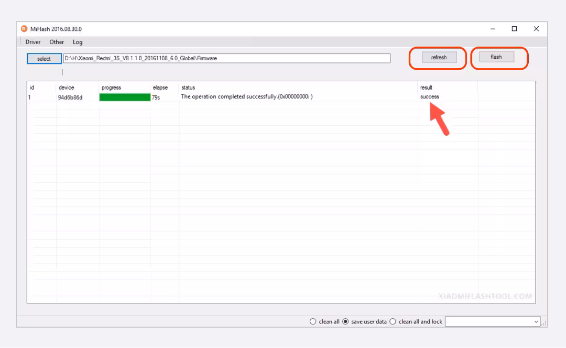This screenshot has width=566, height=348.
Task: Minimize the MiFlash window
Action: tap(493, 29)
